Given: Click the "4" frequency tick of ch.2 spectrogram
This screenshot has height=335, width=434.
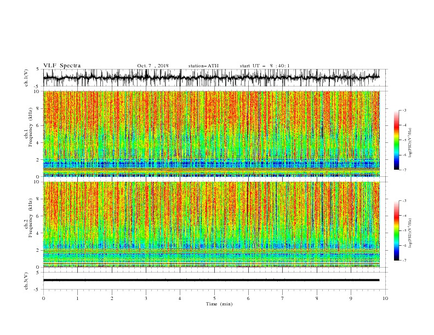Looking at the screenshot, I should coord(38,233).
